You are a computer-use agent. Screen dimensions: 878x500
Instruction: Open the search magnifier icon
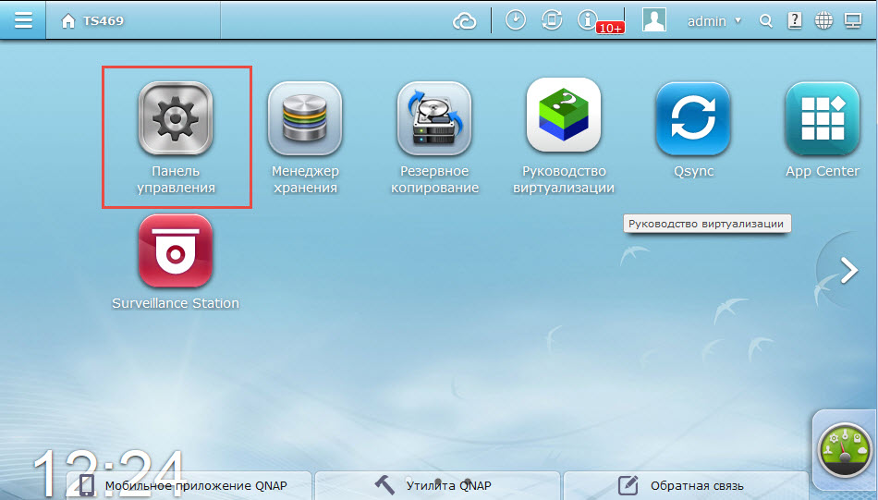click(x=765, y=21)
